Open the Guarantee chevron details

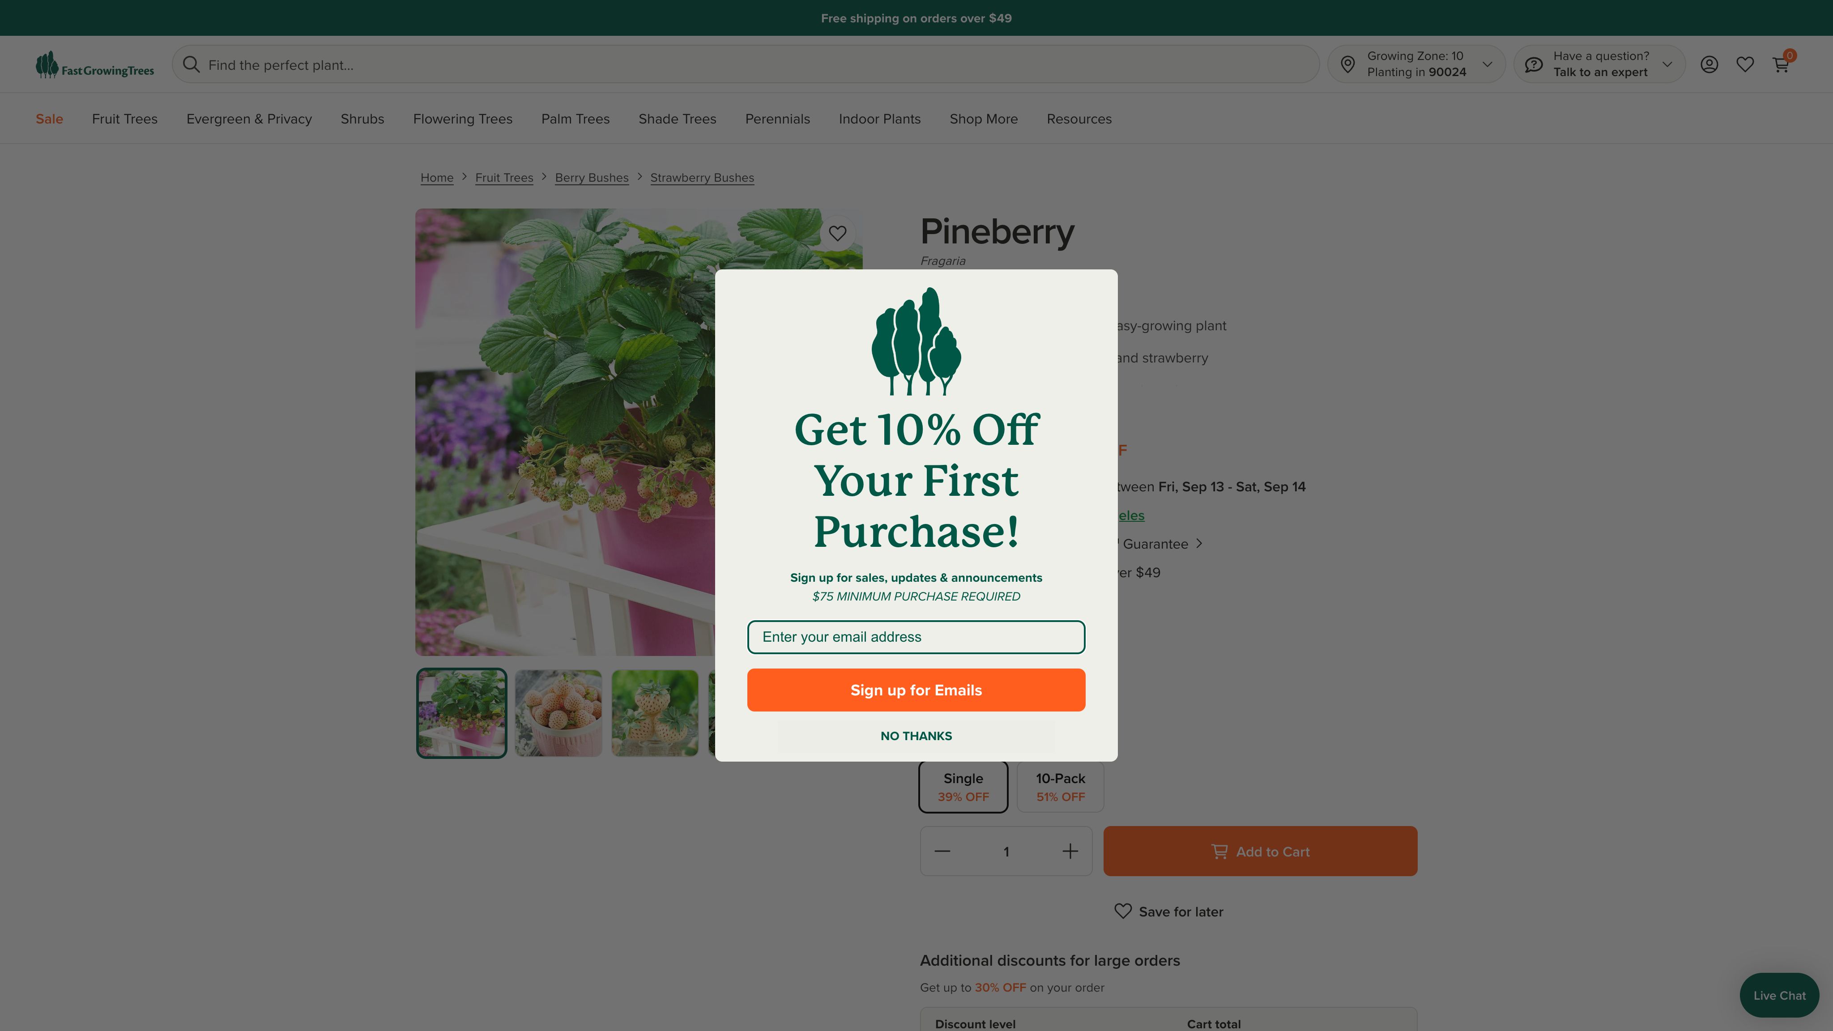1199,544
